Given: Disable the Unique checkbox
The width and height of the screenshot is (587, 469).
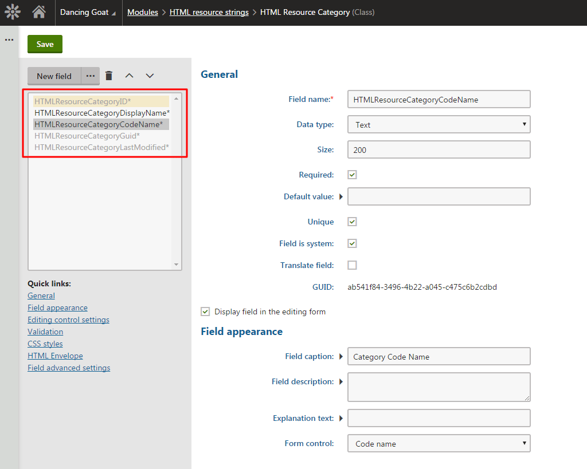Looking at the screenshot, I should (352, 221).
